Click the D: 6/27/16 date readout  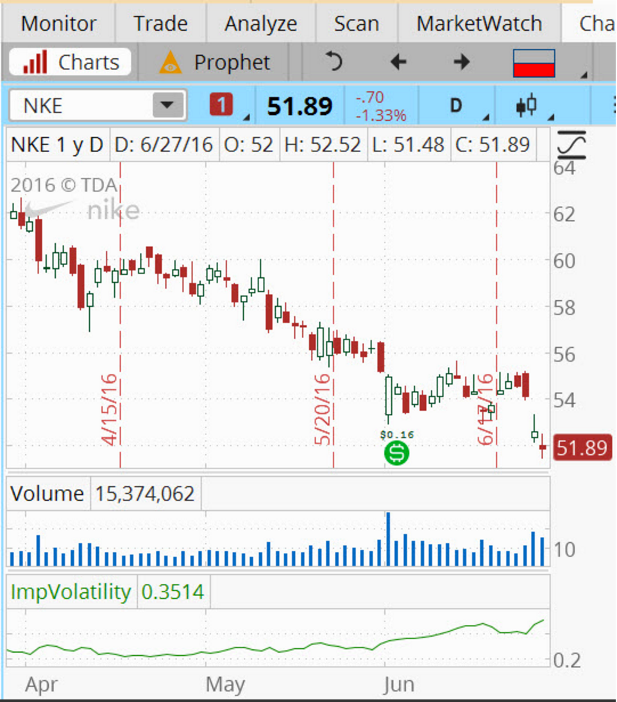click(164, 145)
